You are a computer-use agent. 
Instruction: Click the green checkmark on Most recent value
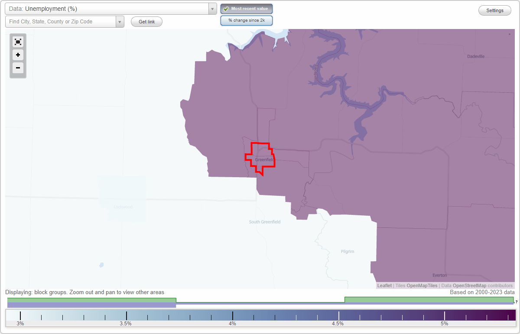(x=226, y=8)
